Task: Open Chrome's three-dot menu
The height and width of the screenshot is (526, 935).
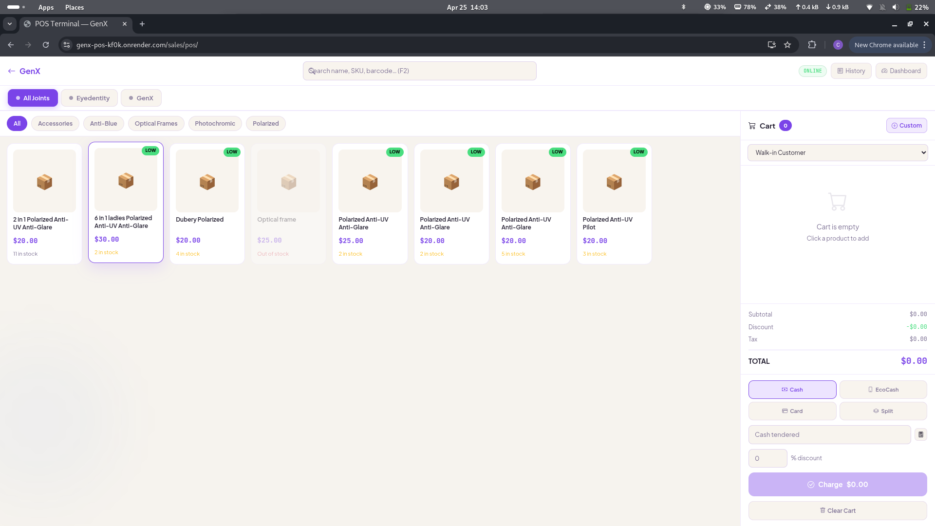Action: click(x=924, y=45)
